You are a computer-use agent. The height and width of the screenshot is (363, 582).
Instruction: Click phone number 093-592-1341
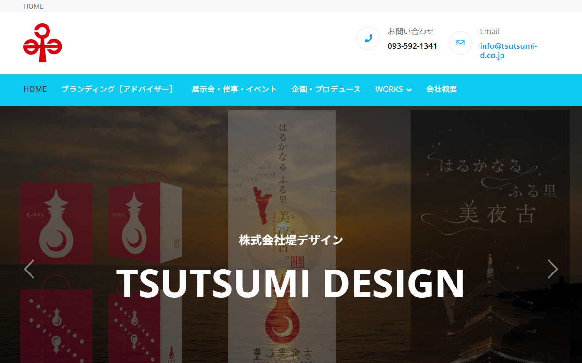tap(412, 46)
